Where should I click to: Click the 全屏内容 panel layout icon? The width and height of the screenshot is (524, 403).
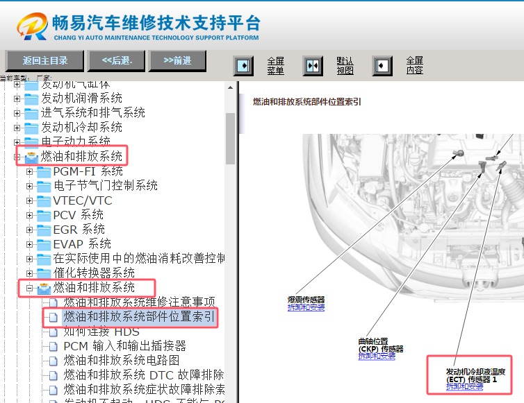[382, 66]
